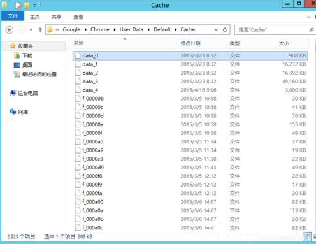
Task: Click the file icon of f_0000a5
Action: click(78, 141)
